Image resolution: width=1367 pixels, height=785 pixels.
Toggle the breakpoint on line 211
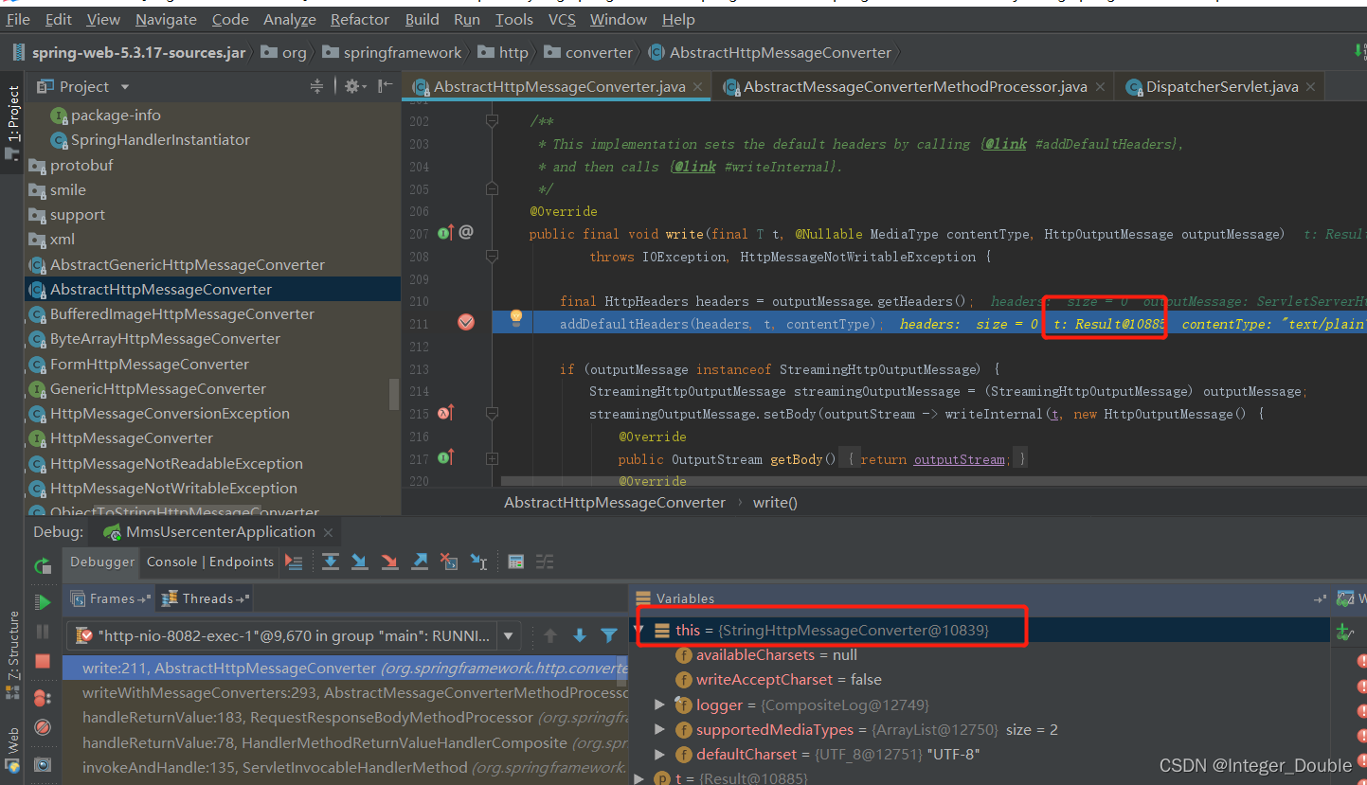pos(466,323)
